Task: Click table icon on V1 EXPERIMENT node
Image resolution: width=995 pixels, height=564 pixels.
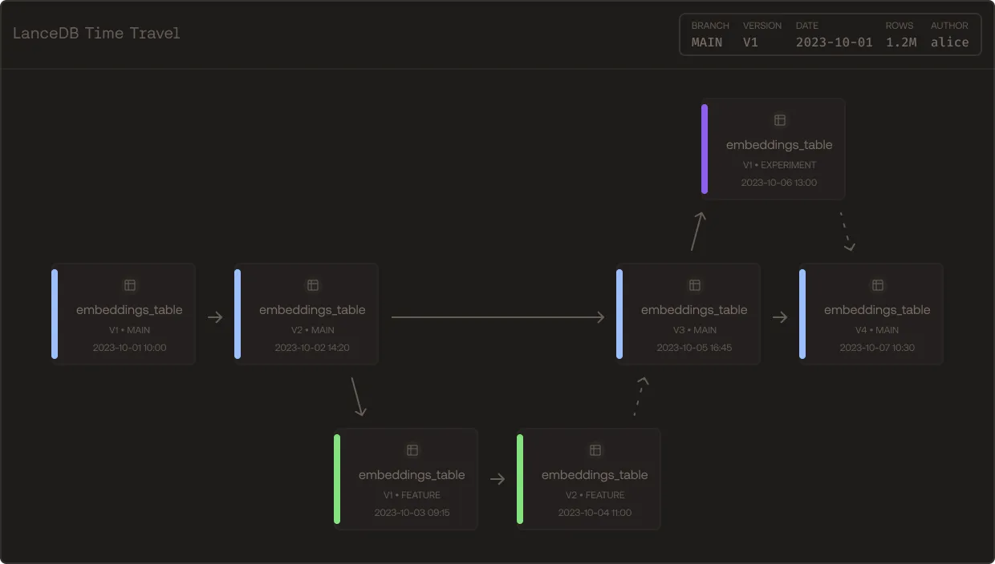Action: tap(780, 120)
